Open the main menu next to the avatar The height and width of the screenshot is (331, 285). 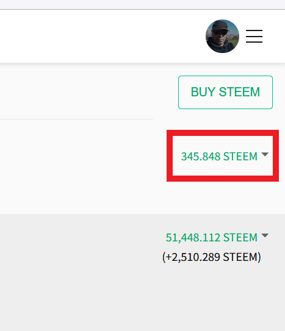click(x=254, y=37)
